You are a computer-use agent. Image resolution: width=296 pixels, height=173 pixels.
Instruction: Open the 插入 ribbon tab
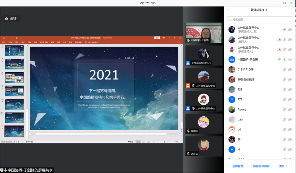[17, 42]
